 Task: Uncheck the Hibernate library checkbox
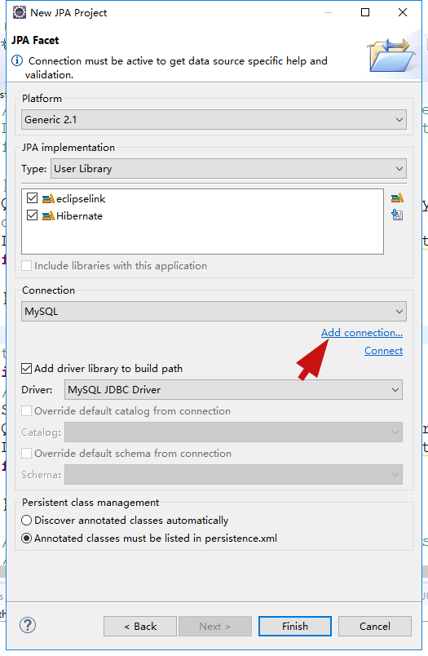coord(32,215)
